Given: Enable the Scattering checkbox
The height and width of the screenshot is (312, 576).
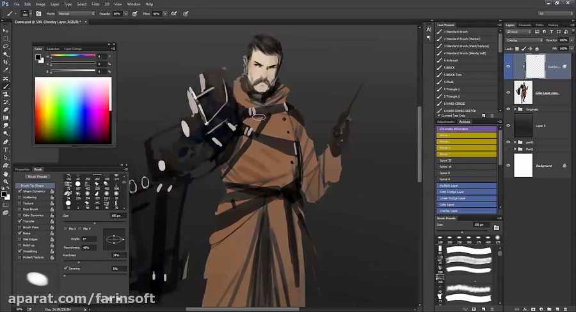Looking at the screenshot, I should [x=20, y=197].
